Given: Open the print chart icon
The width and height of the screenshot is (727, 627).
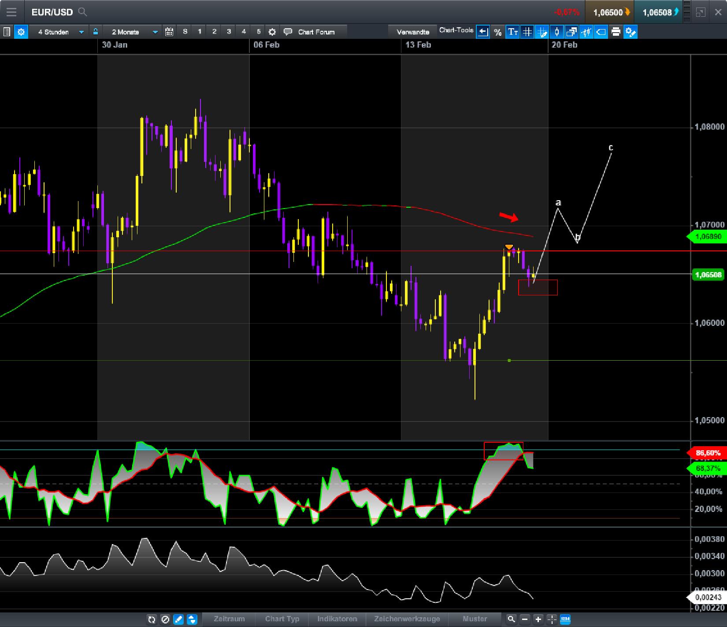Looking at the screenshot, I should [616, 32].
